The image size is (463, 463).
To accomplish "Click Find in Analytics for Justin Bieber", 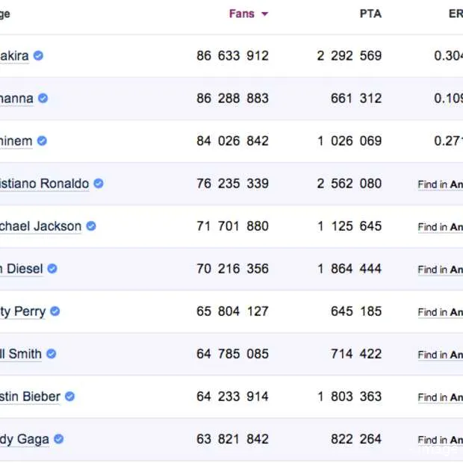I will click(441, 397).
